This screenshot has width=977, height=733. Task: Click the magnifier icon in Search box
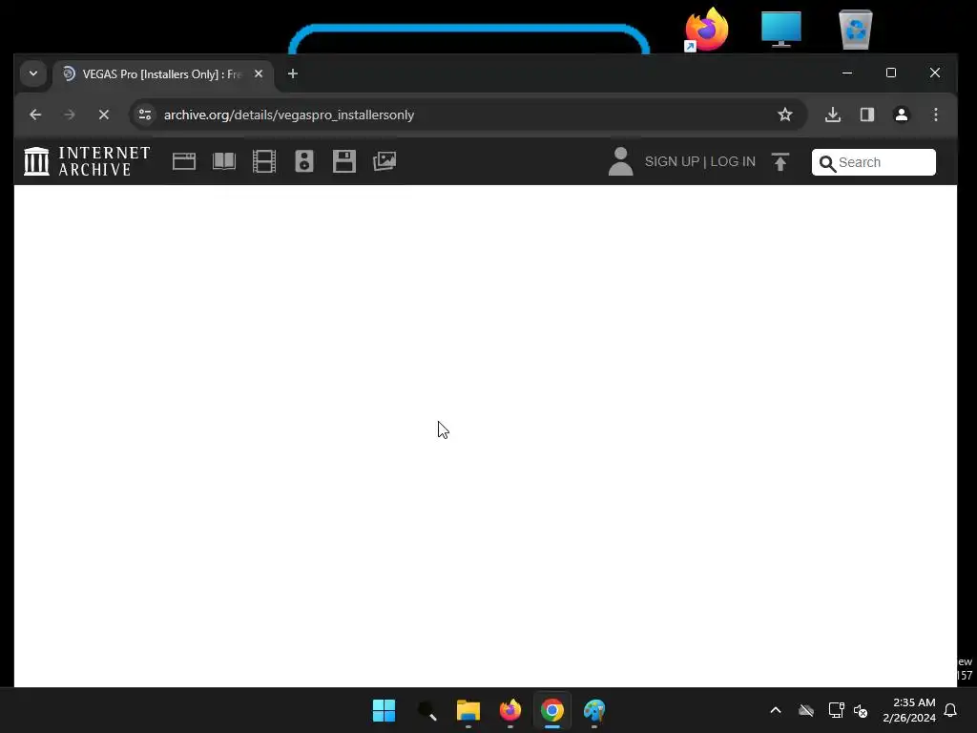coord(827,163)
